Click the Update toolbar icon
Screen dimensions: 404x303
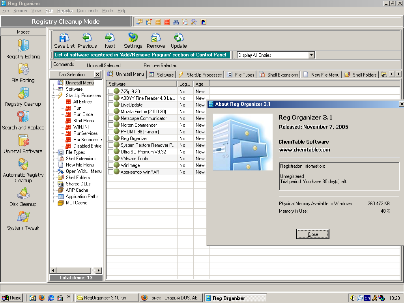click(178, 38)
